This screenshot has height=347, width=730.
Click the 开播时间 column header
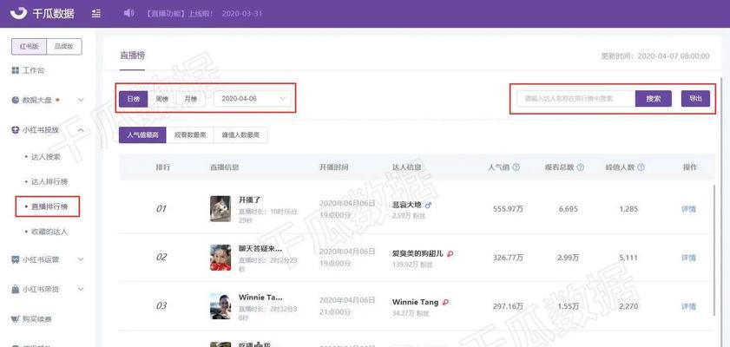click(x=333, y=167)
